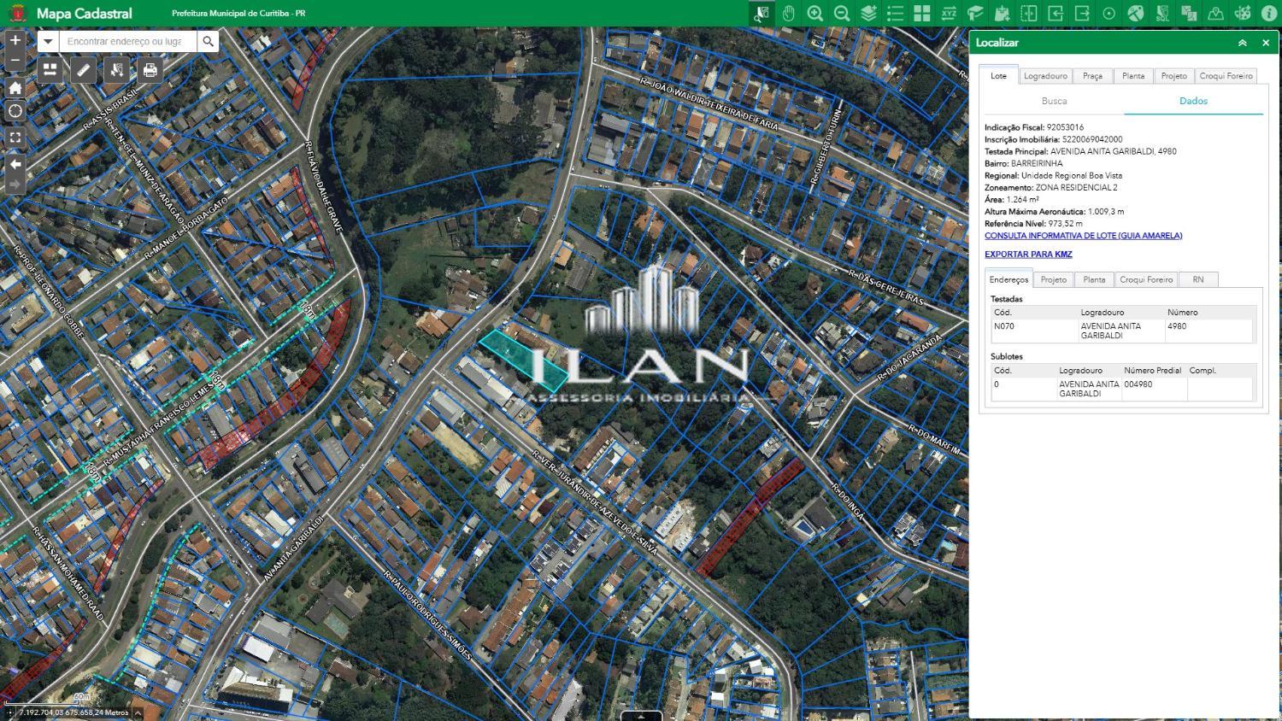The width and height of the screenshot is (1282, 721).
Task: Click the print map icon
Action: click(x=150, y=70)
